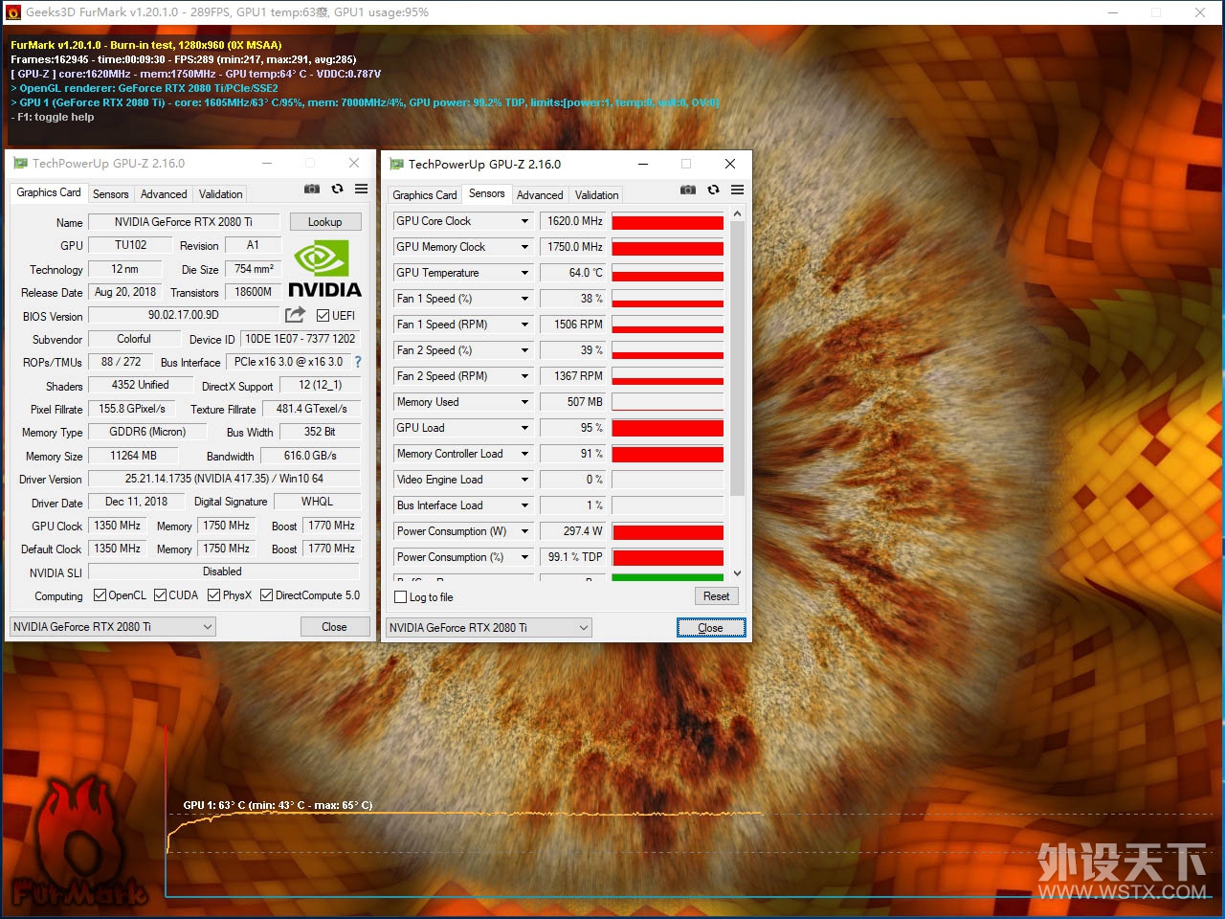Image resolution: width=1225 pixels, height=919 pixels.
Task: Click the 64.0 °C temperature value
Action: click(x=573, y=273)
